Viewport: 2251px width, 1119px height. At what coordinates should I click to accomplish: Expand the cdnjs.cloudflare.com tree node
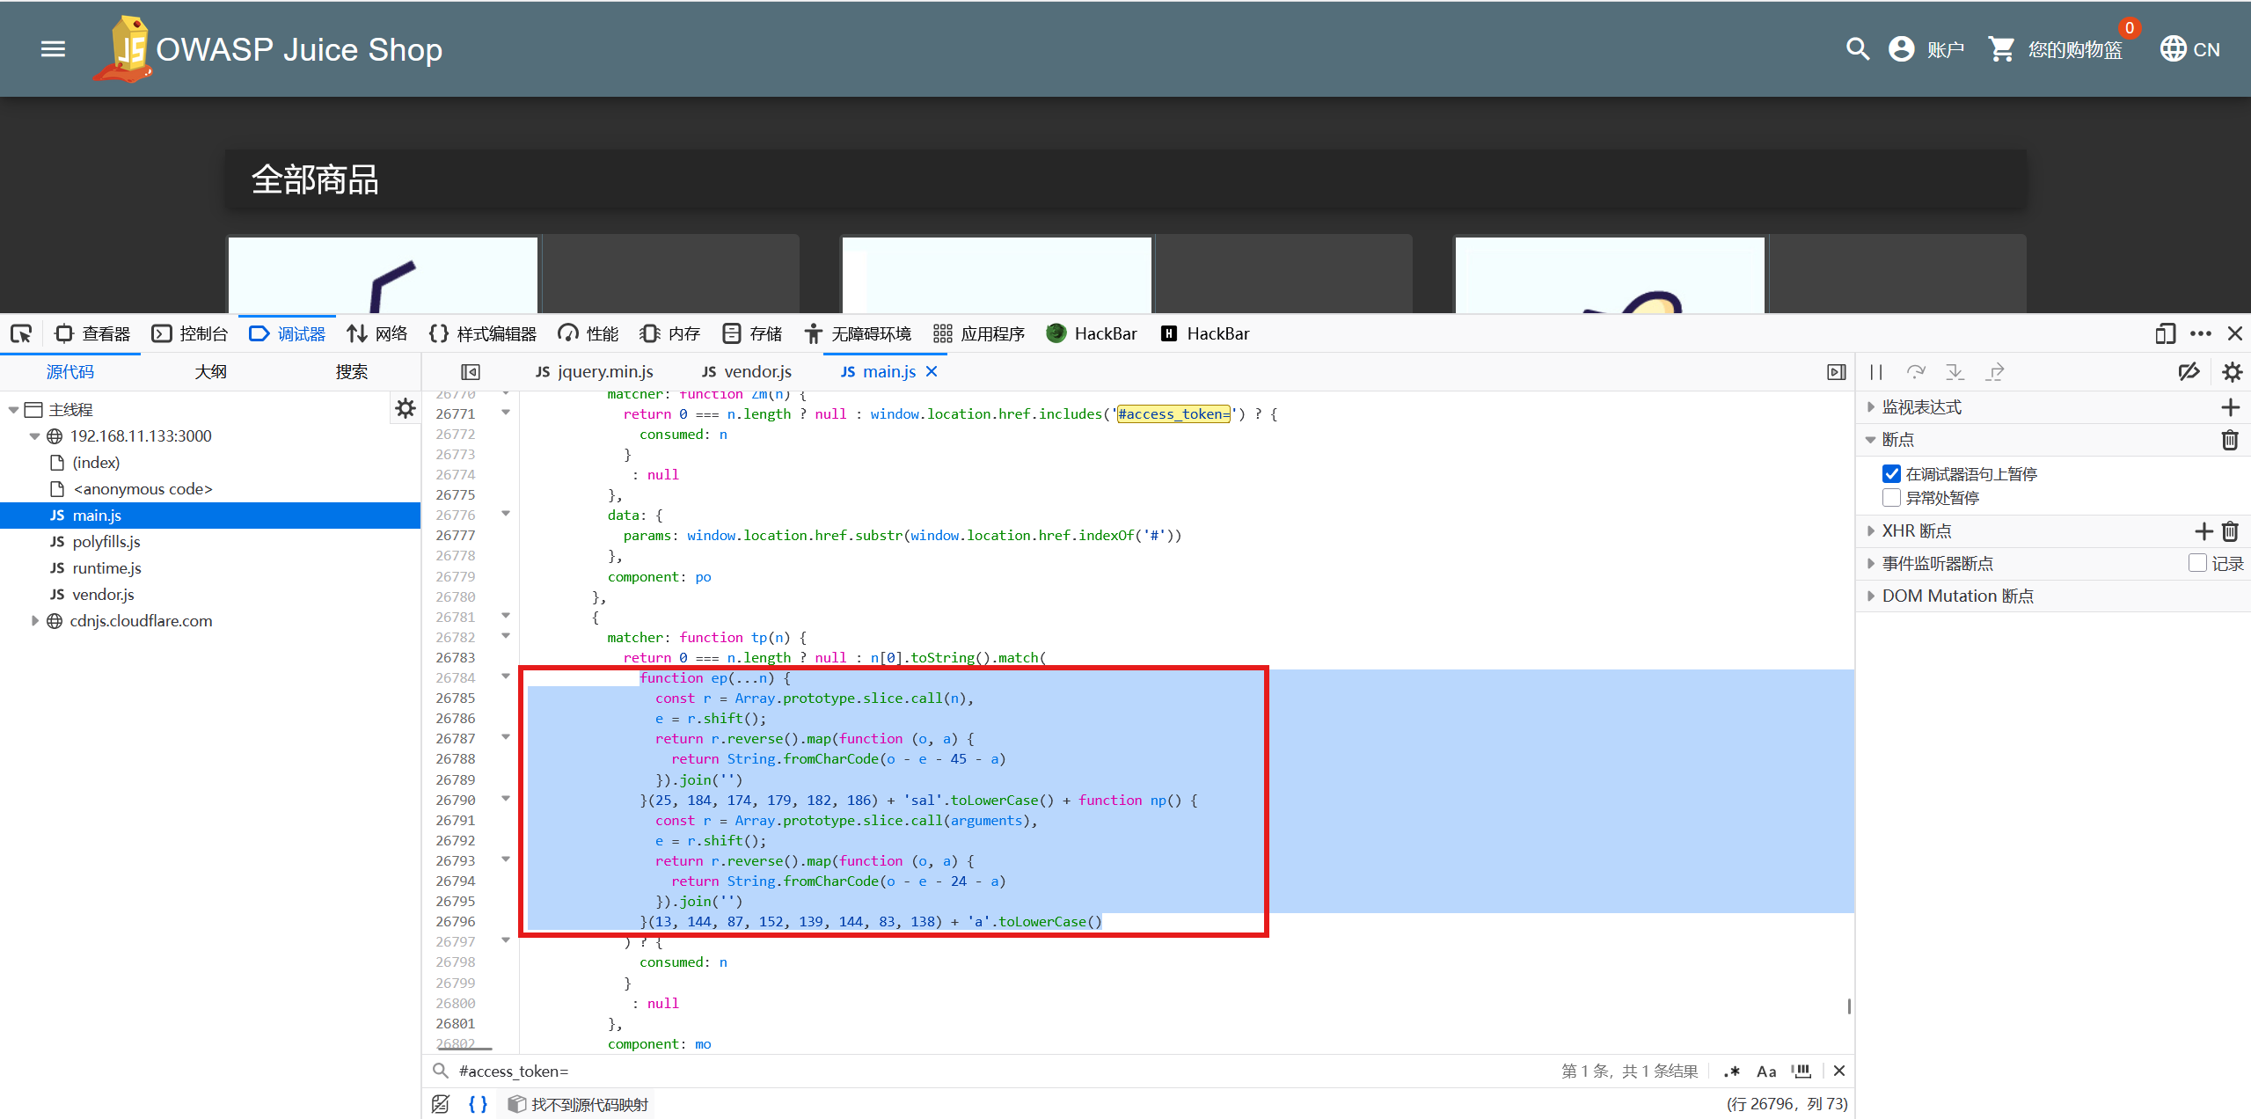[x=34, y=621]
